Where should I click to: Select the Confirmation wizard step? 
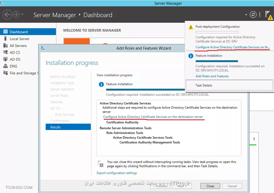[x=60, y=121]
